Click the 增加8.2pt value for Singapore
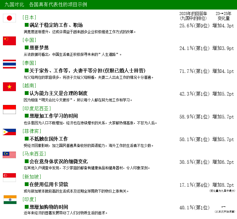237x219 pixels. point(223,185)
